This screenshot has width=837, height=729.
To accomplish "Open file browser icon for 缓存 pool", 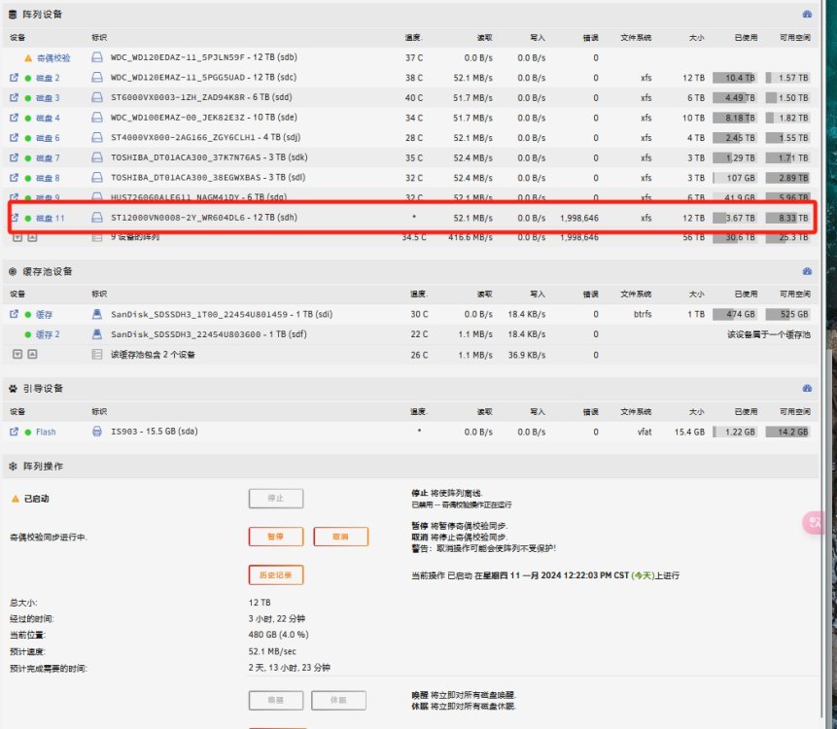I will [14, 314].
